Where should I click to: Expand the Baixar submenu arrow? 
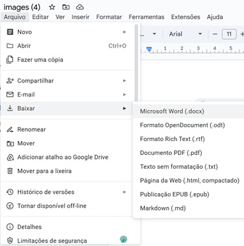(124, 108)
